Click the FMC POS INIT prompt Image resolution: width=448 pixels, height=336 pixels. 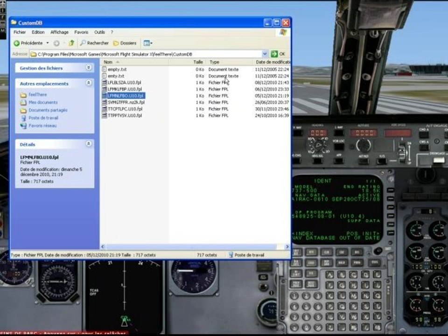pos(363,233)
